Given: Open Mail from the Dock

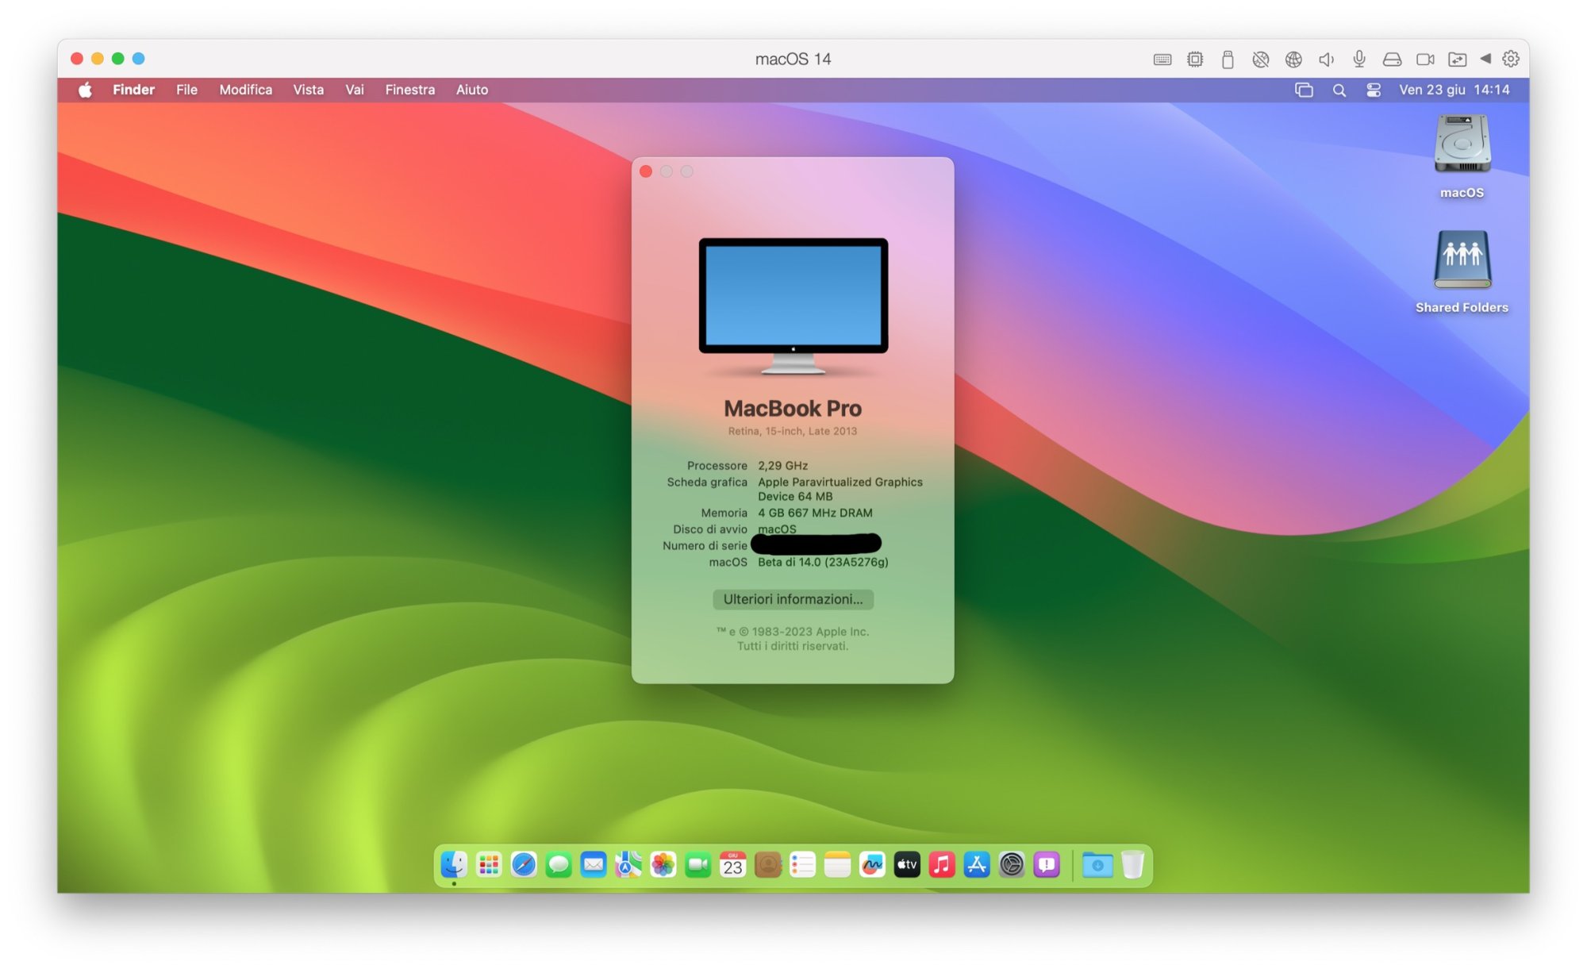Looking at the screenshot, I should pyautogui.click(x=594, y=864).
